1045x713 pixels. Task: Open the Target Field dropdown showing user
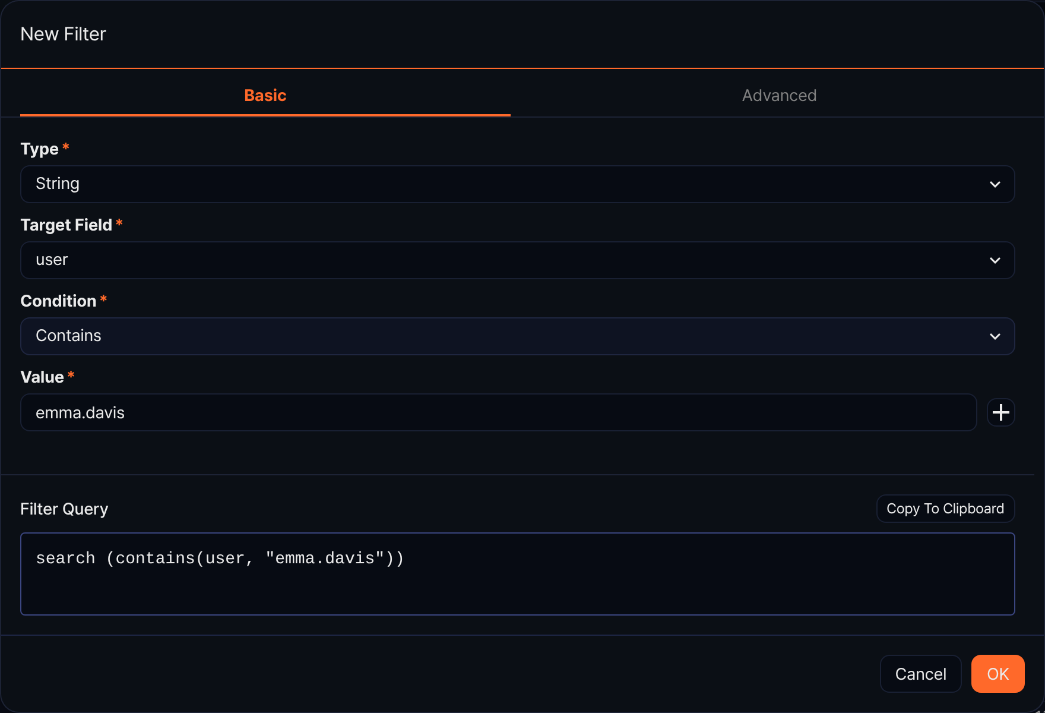coord(517,260)
